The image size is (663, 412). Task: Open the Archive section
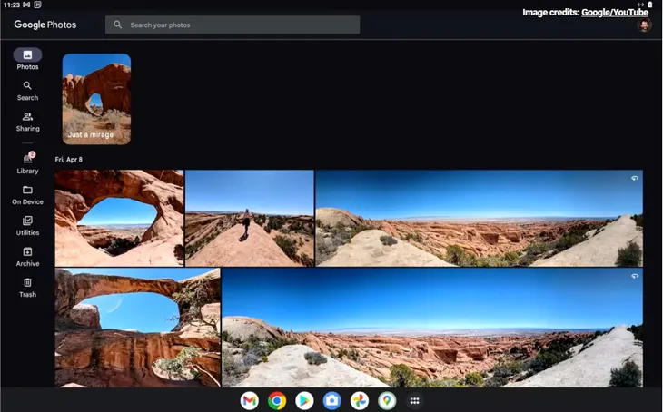click(x=27, y=257)
